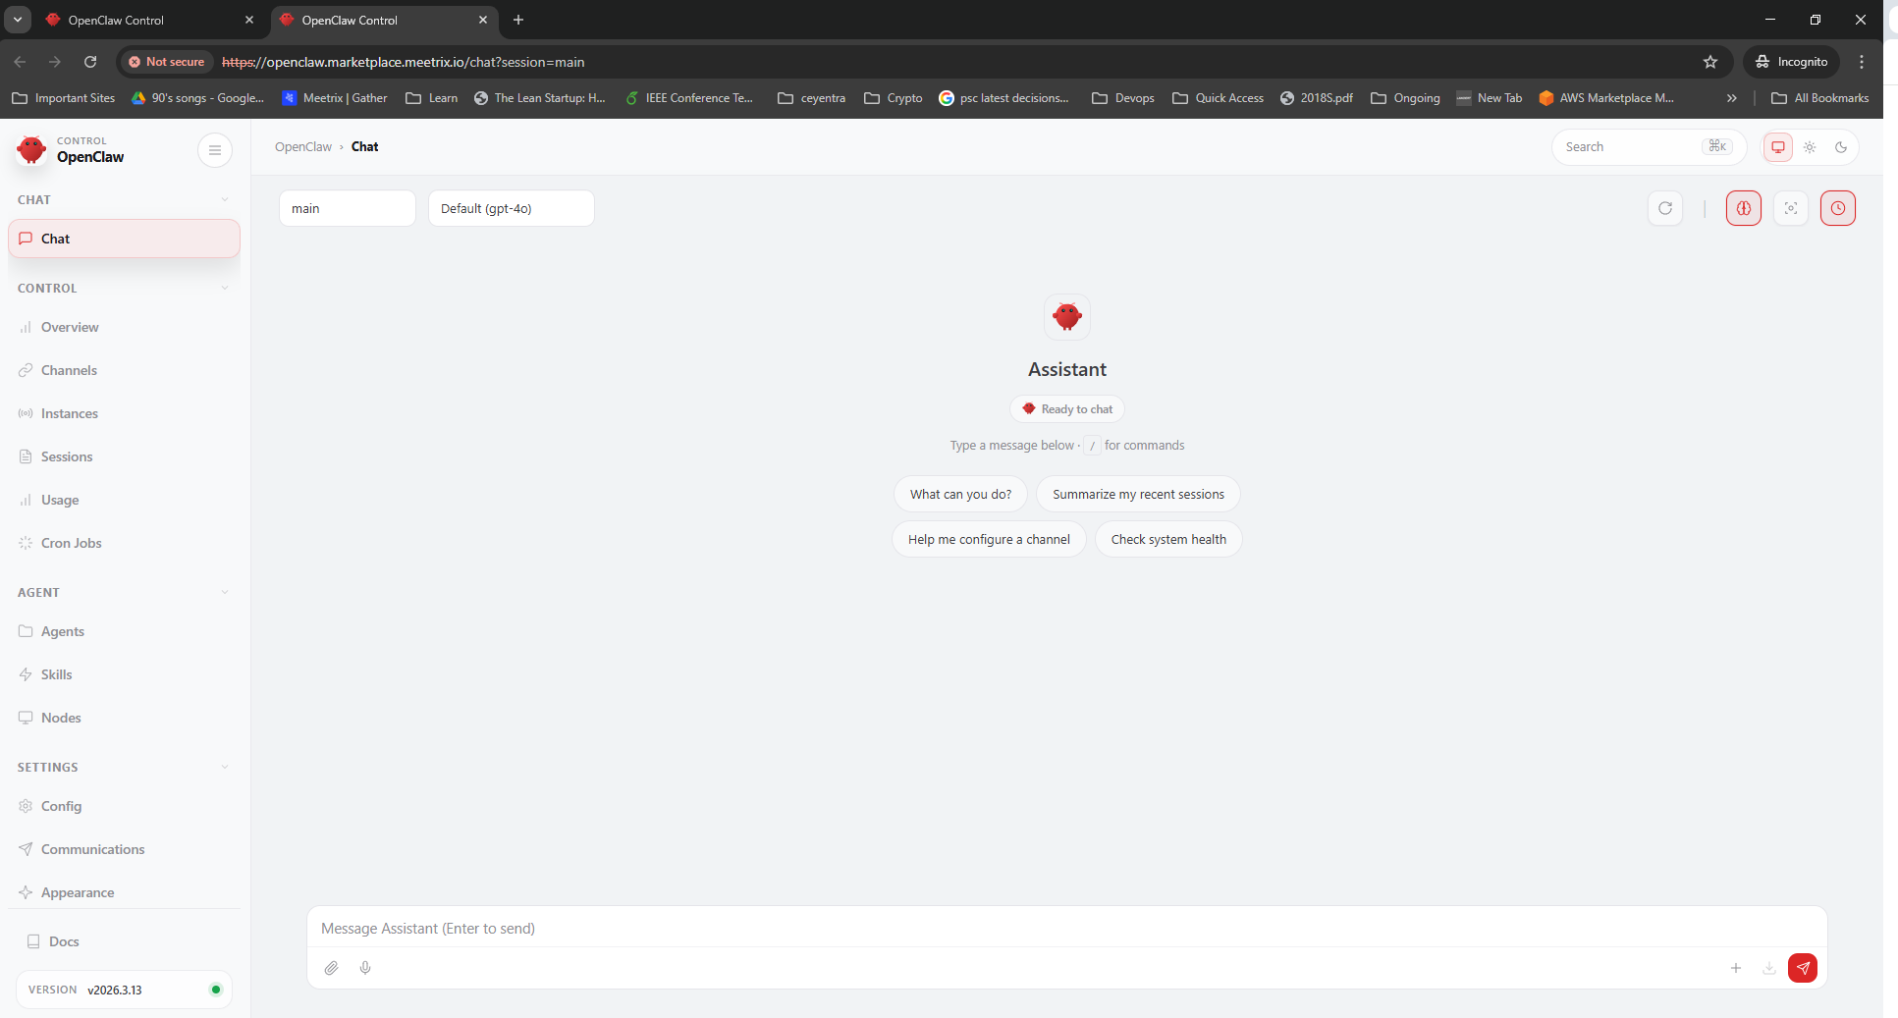The width and height of the screenshot is (1898, 1018).
Task: Switch to light theme sun icon
Action: (1810, 147)
